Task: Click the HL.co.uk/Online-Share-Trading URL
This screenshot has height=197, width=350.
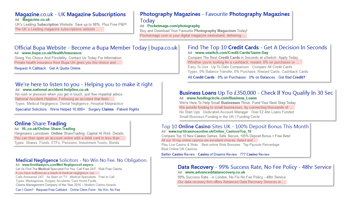Action: [48, 129]
